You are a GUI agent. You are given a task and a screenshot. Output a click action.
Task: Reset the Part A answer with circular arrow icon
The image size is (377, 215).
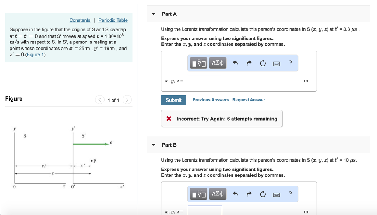[x=263, y=63]
